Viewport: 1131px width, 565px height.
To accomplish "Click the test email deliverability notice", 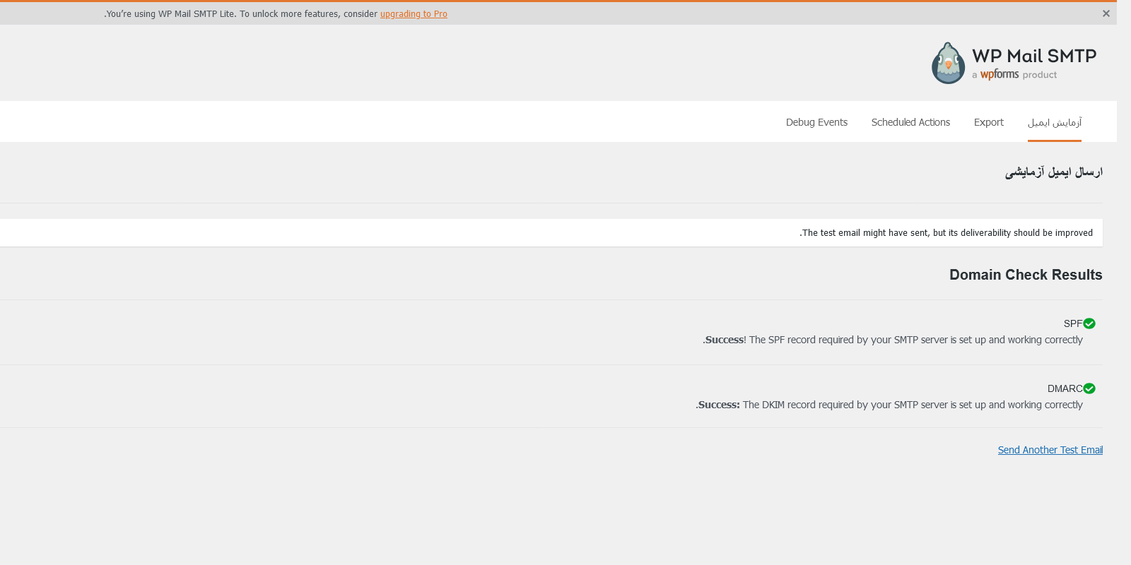I will coord(551,233).
